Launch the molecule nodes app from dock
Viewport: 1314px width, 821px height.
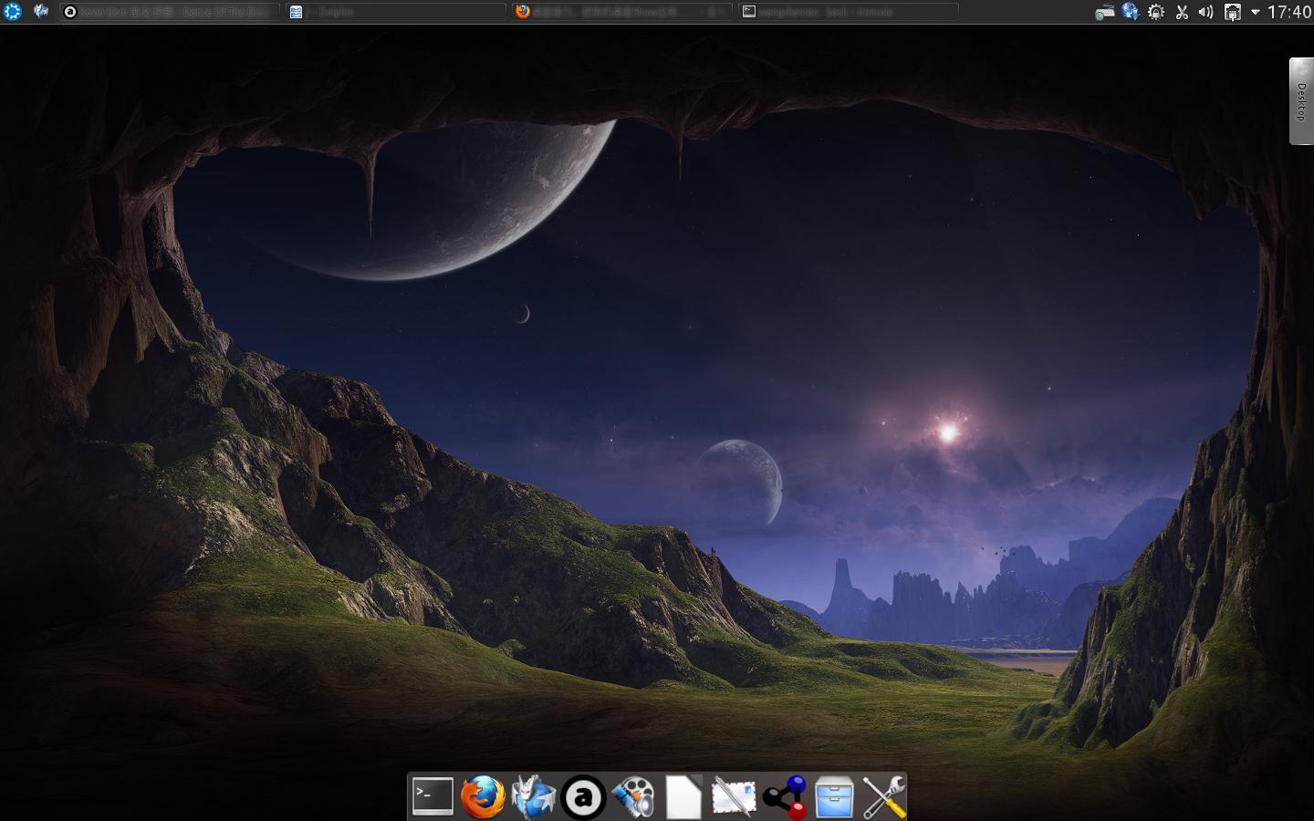pyautogui.click(x=785, y=796)
